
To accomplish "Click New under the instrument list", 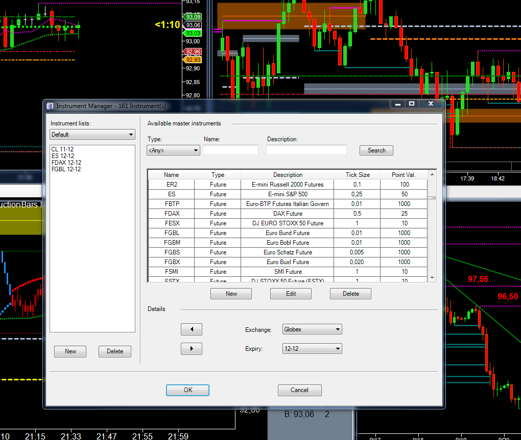I will (70, 351).
